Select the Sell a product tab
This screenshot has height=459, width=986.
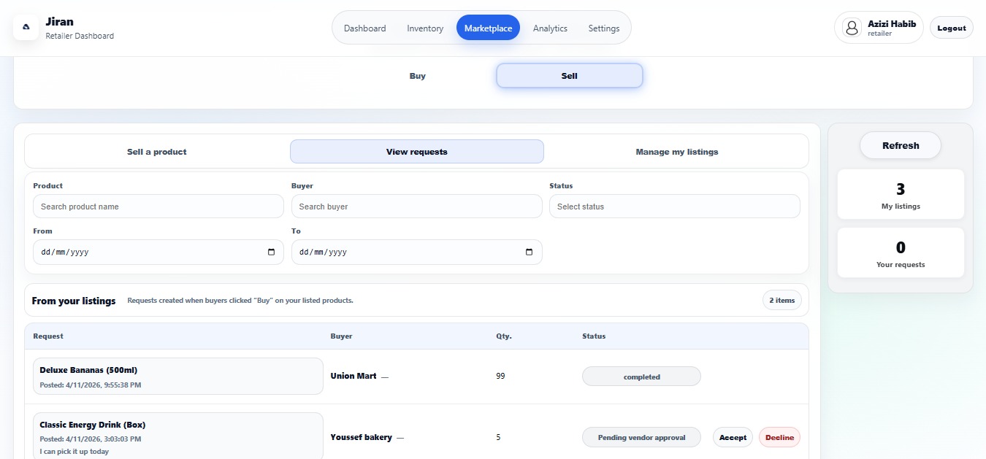pos(157,152)
